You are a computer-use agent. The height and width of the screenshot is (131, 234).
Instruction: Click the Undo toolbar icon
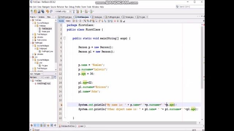tap(48, 11)
